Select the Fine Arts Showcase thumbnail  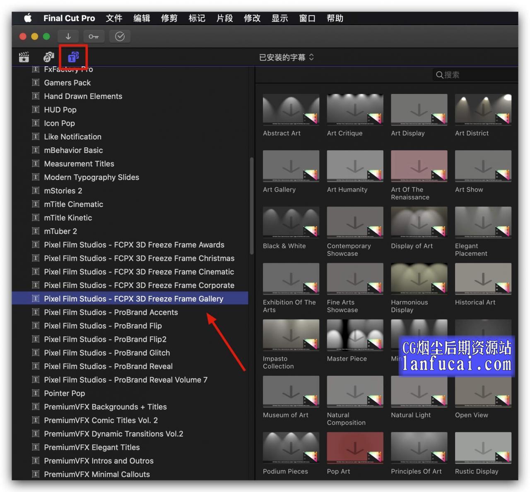(x=355, y=278)
